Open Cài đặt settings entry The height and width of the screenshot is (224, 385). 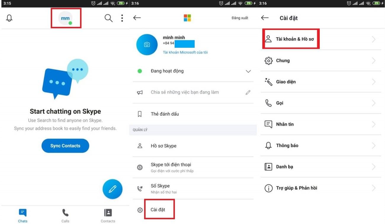(x=158, y=210)
